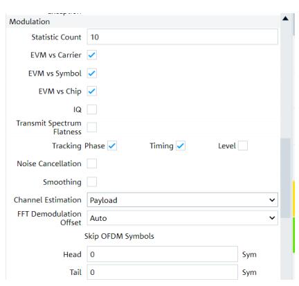Image resolution: width=299 pixels, height=286 pixels.
Task: Click the Auto value in FFT offset
Action: tap(98, 218)
